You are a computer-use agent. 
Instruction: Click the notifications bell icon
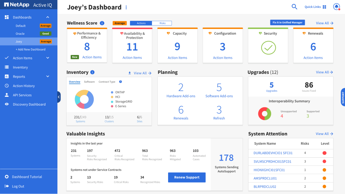pos(336,7)
